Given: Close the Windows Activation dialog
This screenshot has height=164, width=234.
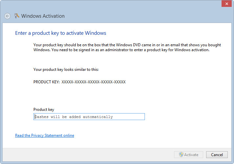Looking at the screenshot, I should pos(225,4).
